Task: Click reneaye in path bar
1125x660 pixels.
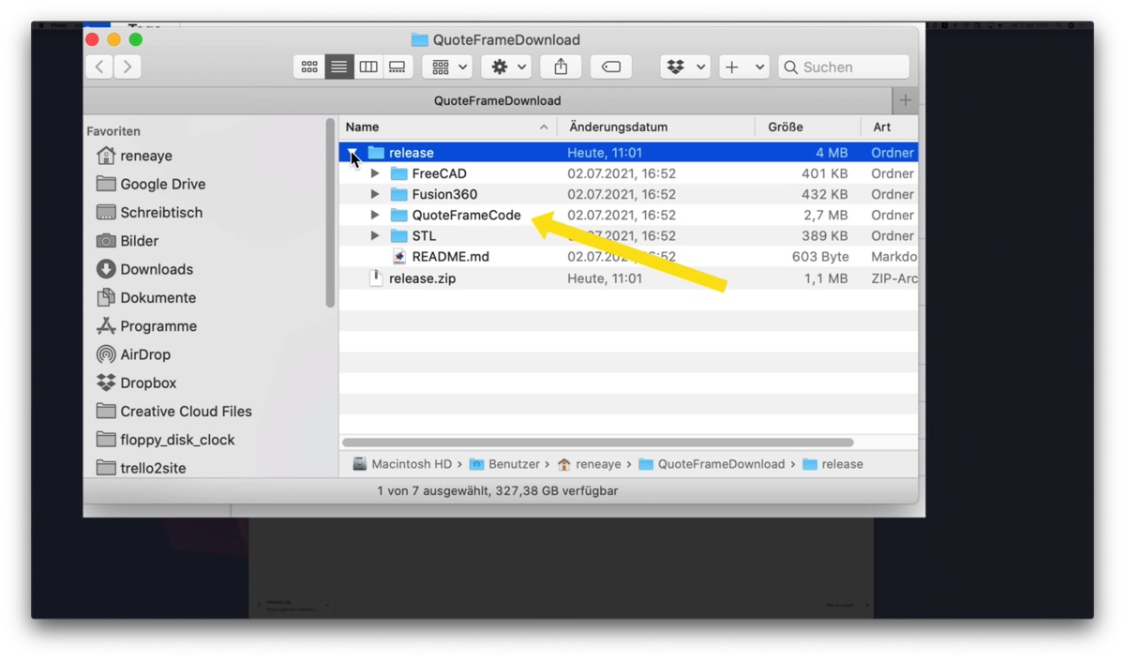Action: click(589, 464)
